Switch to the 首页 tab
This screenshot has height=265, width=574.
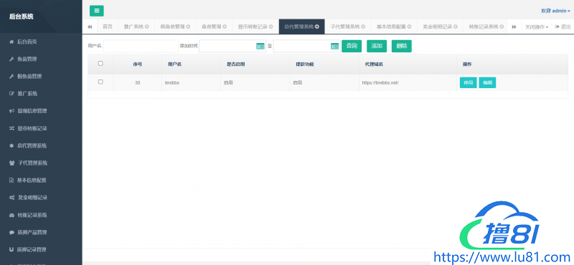(107, 26)
